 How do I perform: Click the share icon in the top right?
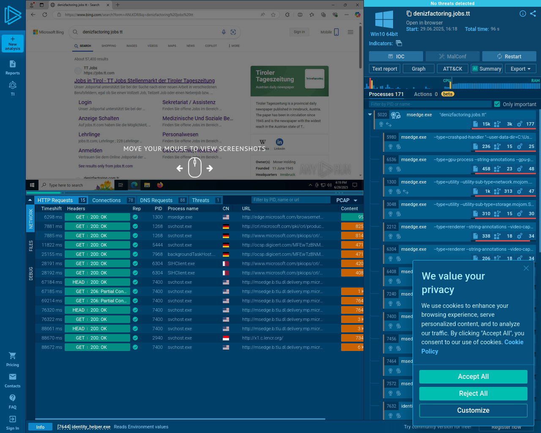[533, 14]
